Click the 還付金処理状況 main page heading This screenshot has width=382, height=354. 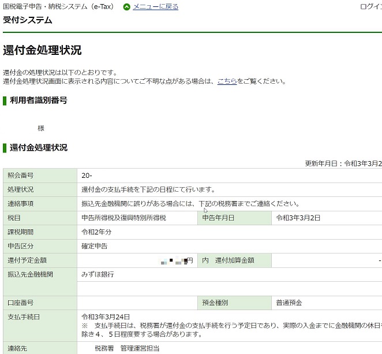tap(42, 50)
